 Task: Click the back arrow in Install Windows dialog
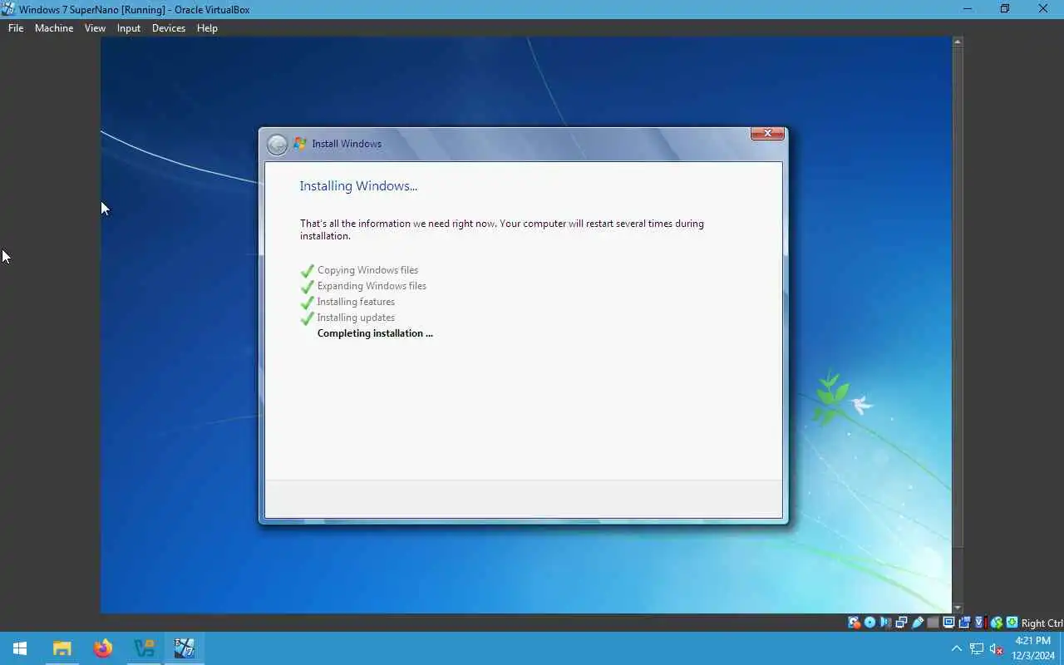[x=277, y=145]
